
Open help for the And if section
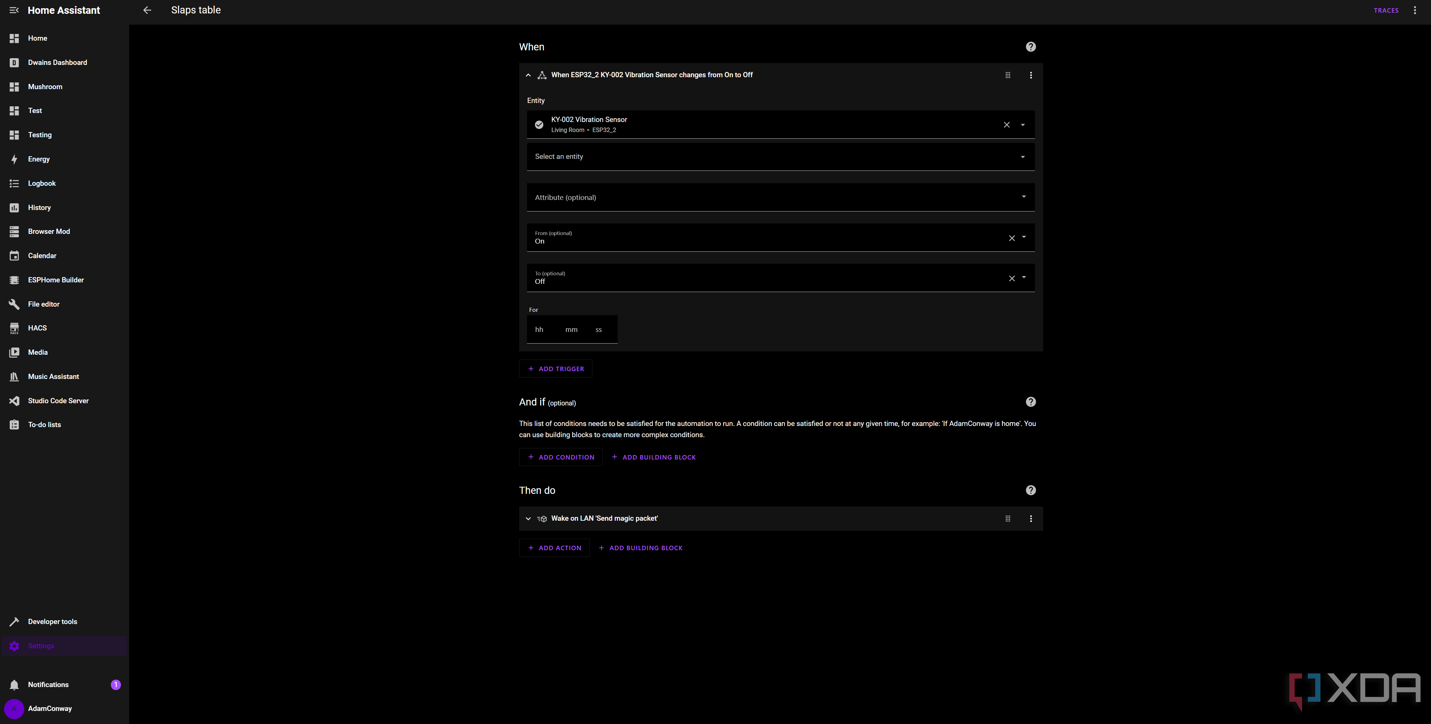click(1031, 402)
